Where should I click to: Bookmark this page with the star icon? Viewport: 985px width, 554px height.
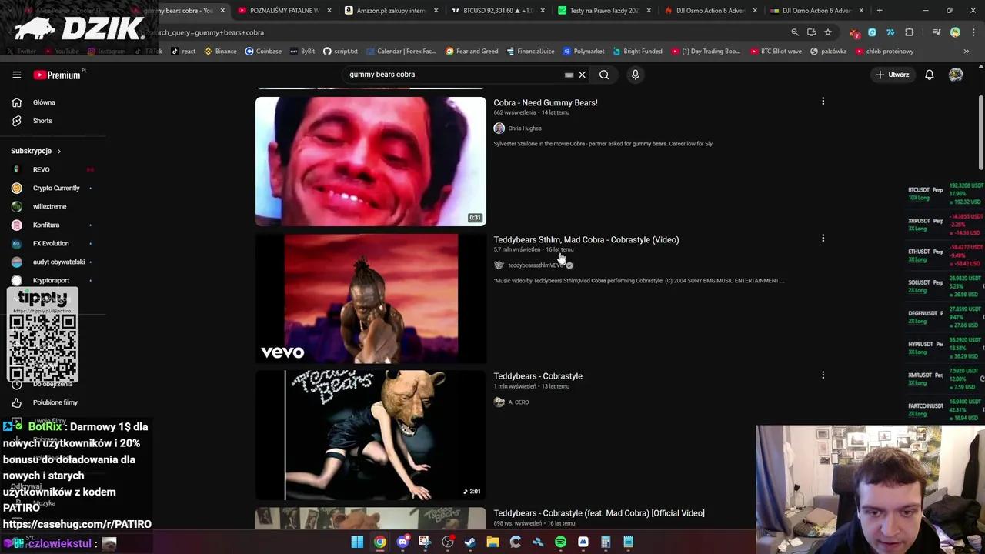tap(828, 32)
